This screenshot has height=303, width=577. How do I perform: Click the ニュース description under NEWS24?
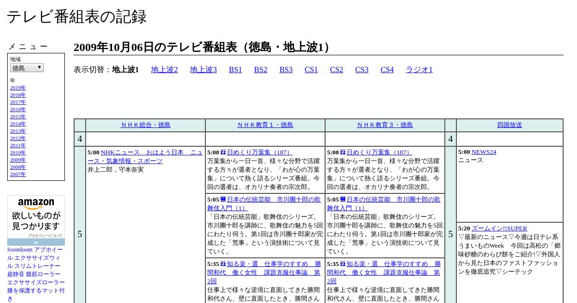click(470, 160)
